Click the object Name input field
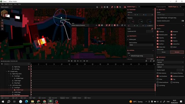 [170, 15]
